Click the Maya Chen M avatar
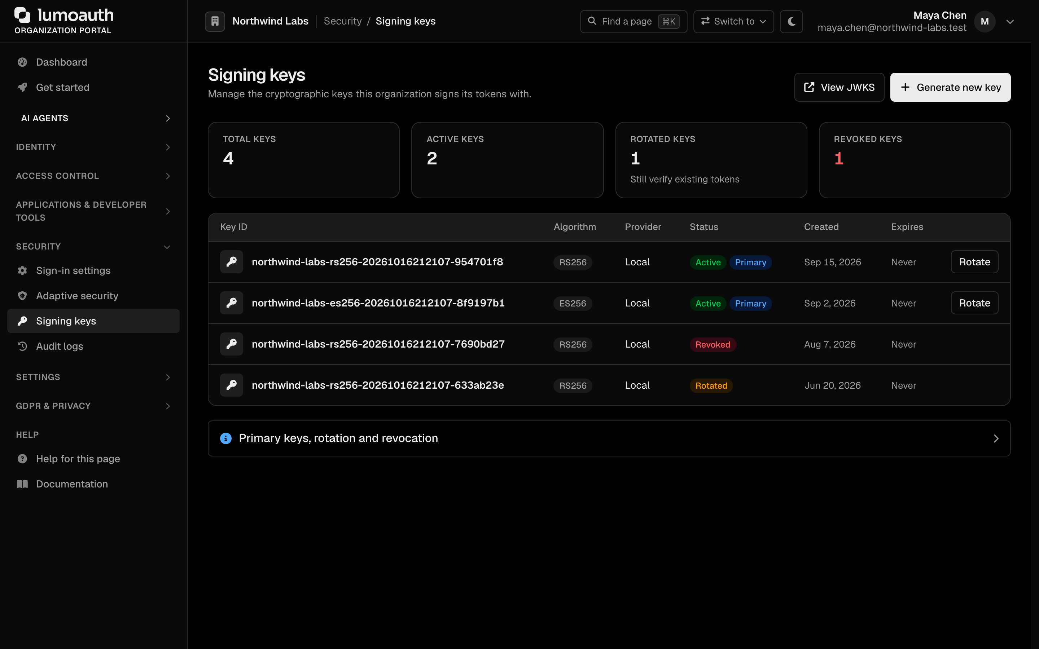 pyautogui.click(x=985, y=22)
